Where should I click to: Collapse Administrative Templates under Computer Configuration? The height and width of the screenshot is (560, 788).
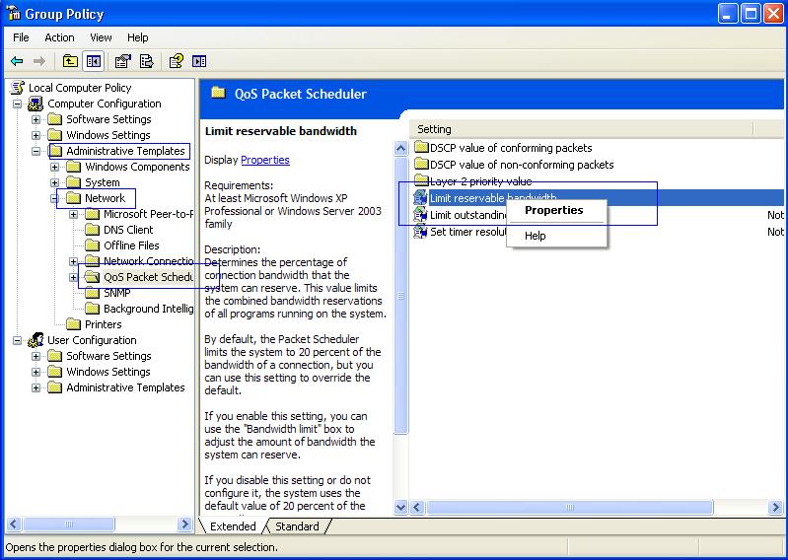pos(36,151)
